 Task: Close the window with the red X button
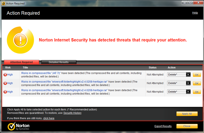coord(198,3)
